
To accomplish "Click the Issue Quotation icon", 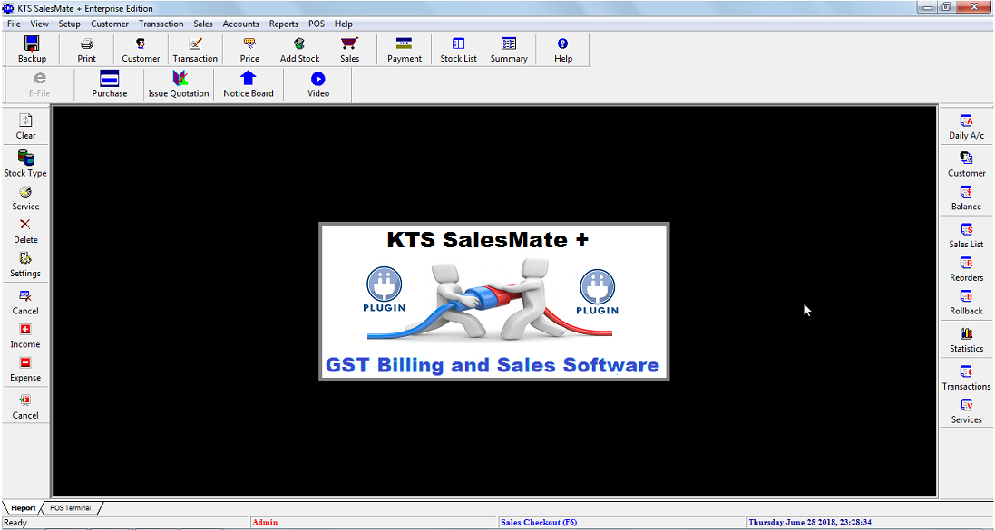I will click(x=180, y=79).
